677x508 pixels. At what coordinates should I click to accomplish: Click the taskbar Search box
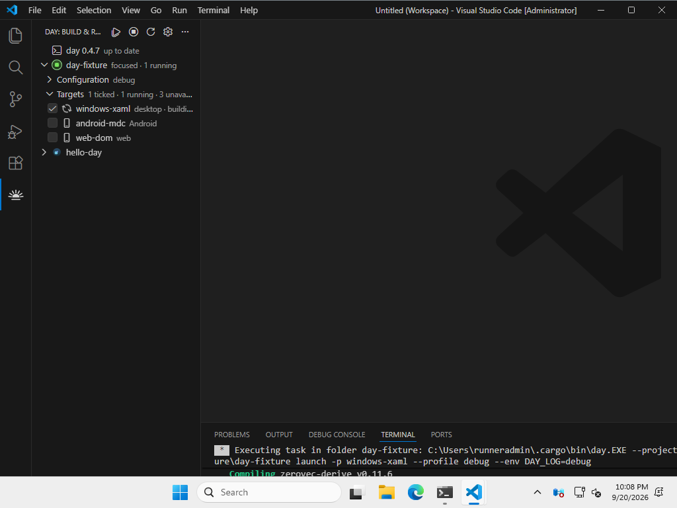click(269, 492)
